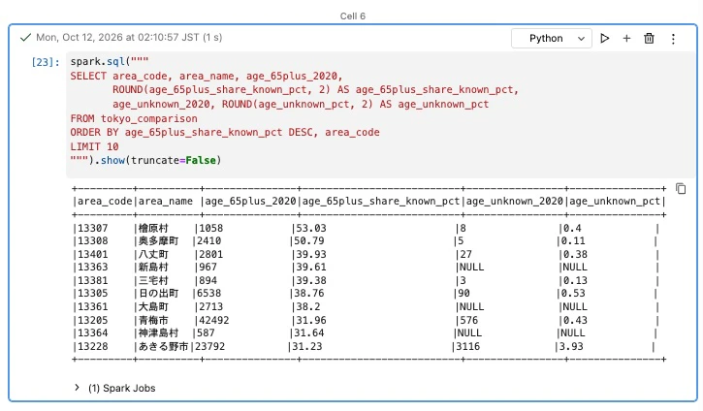The height and width of the screenshot is (411, 703).
Task: Click the area name 奥多摩町
Action: [158, 240]
